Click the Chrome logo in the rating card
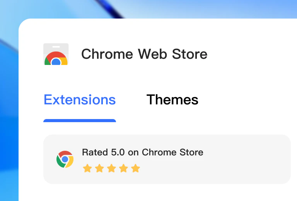Image resolution: width=297 pixels, height=201 pixels. (x=65, y=159)
